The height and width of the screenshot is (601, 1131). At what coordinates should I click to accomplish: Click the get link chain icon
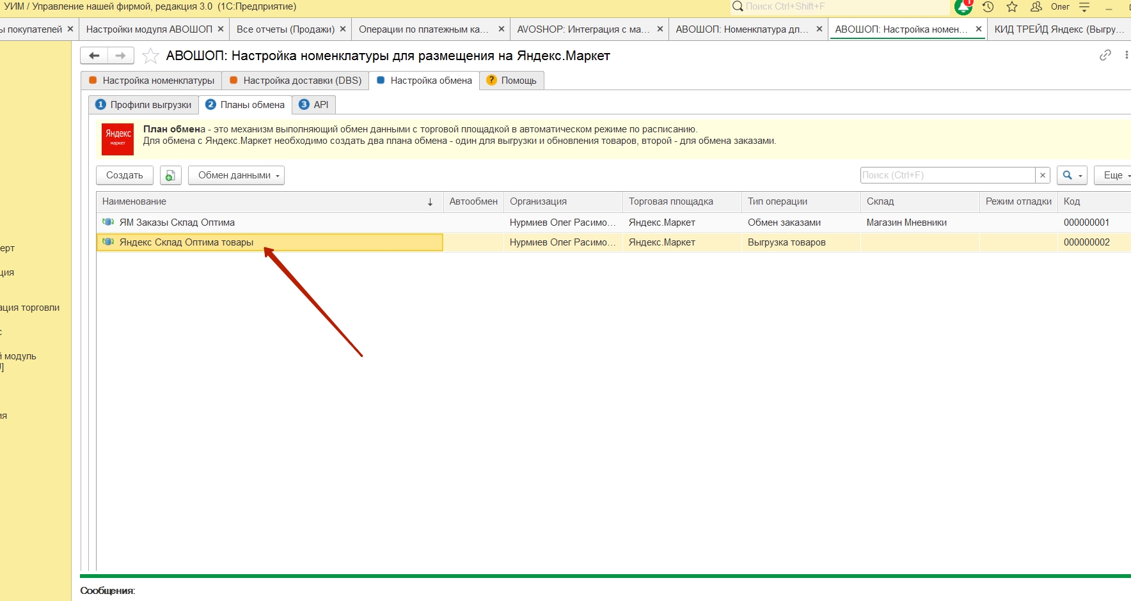tap(1105, 56)
